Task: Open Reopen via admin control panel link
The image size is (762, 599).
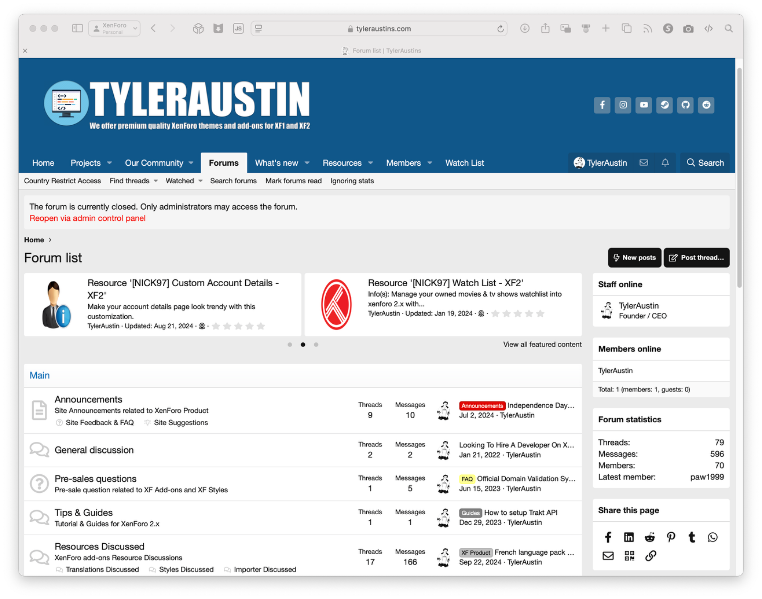Action: [88, 218]
